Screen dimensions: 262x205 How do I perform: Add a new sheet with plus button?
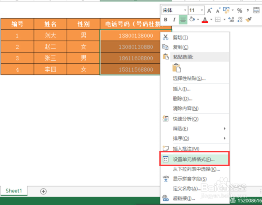coord(43,191)
